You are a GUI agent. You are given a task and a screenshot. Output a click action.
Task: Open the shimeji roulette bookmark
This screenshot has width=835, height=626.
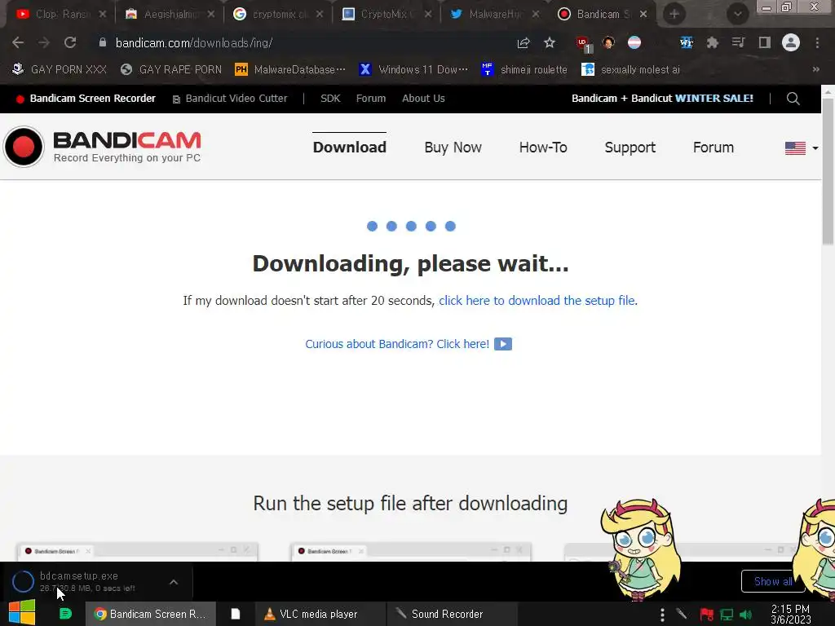tap(524, 69)
